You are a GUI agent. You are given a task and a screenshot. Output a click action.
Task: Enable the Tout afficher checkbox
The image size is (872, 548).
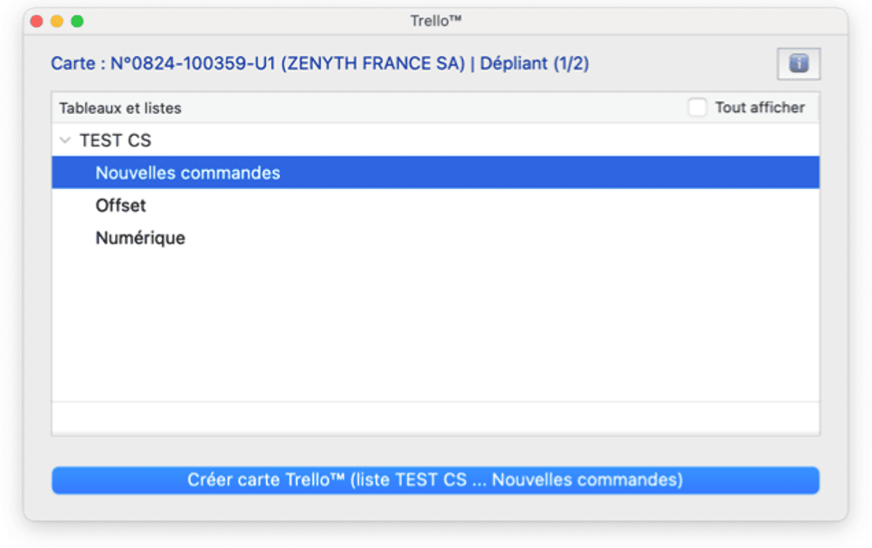(697, 108)
